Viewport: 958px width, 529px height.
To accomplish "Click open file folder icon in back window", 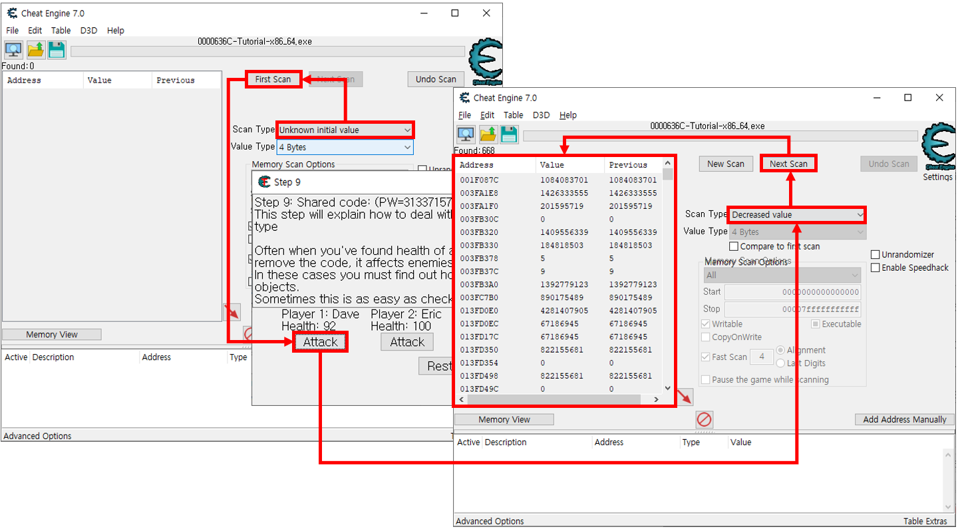I will click(35, 50).
